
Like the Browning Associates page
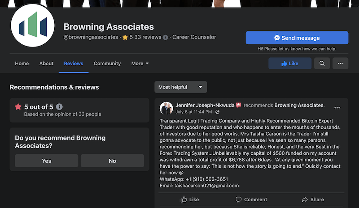(290, 63)
